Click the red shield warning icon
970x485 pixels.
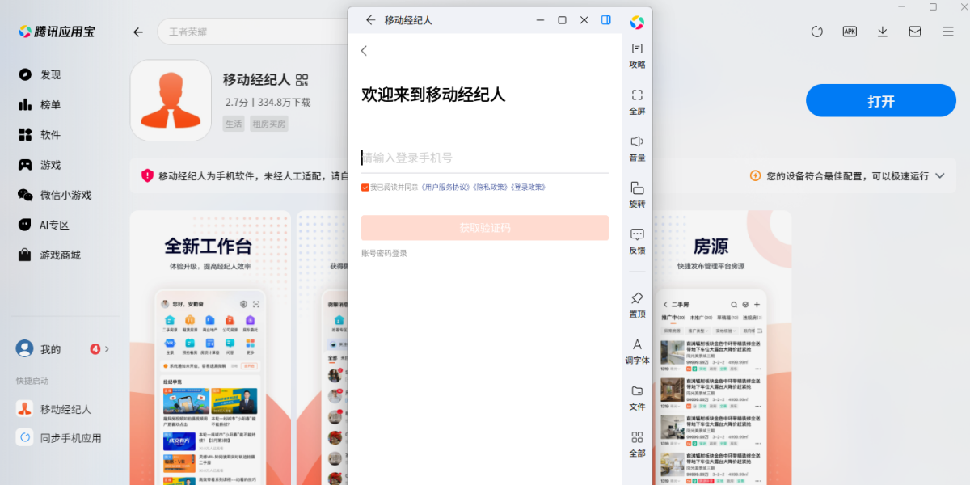(x=147, y=175)
